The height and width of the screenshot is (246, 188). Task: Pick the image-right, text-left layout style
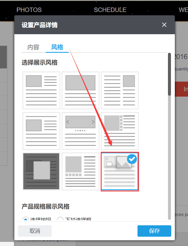[x=120, y=90]
